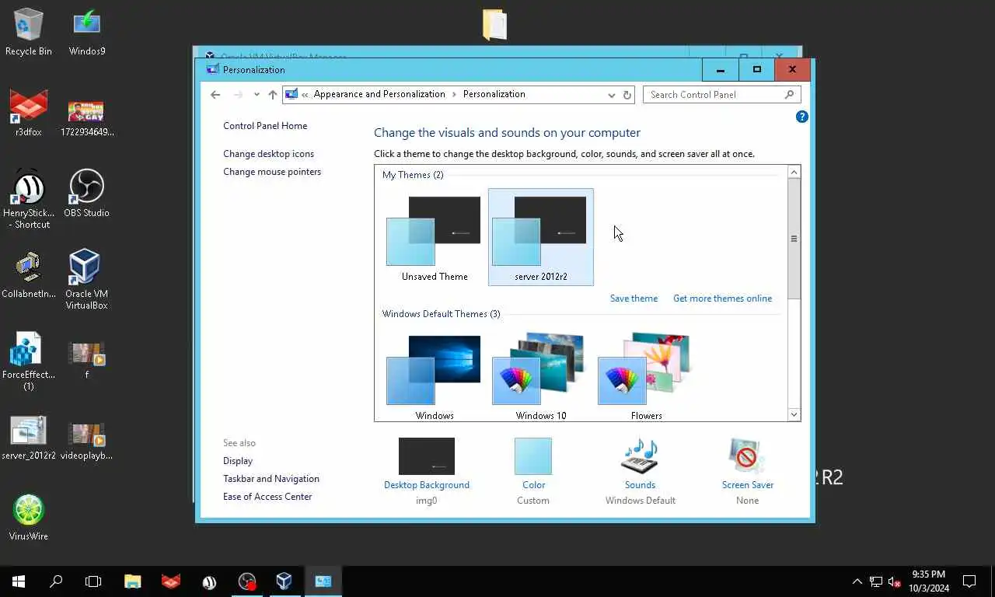Viewport: 995px width, 597px height.
Task: Click the taskbar clock and date
Action: click(928, 581)
